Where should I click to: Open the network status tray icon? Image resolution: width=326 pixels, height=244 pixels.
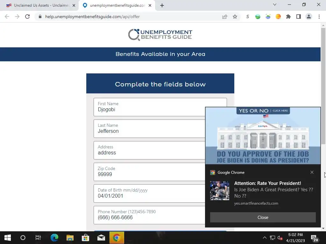(x=273, y=238)
